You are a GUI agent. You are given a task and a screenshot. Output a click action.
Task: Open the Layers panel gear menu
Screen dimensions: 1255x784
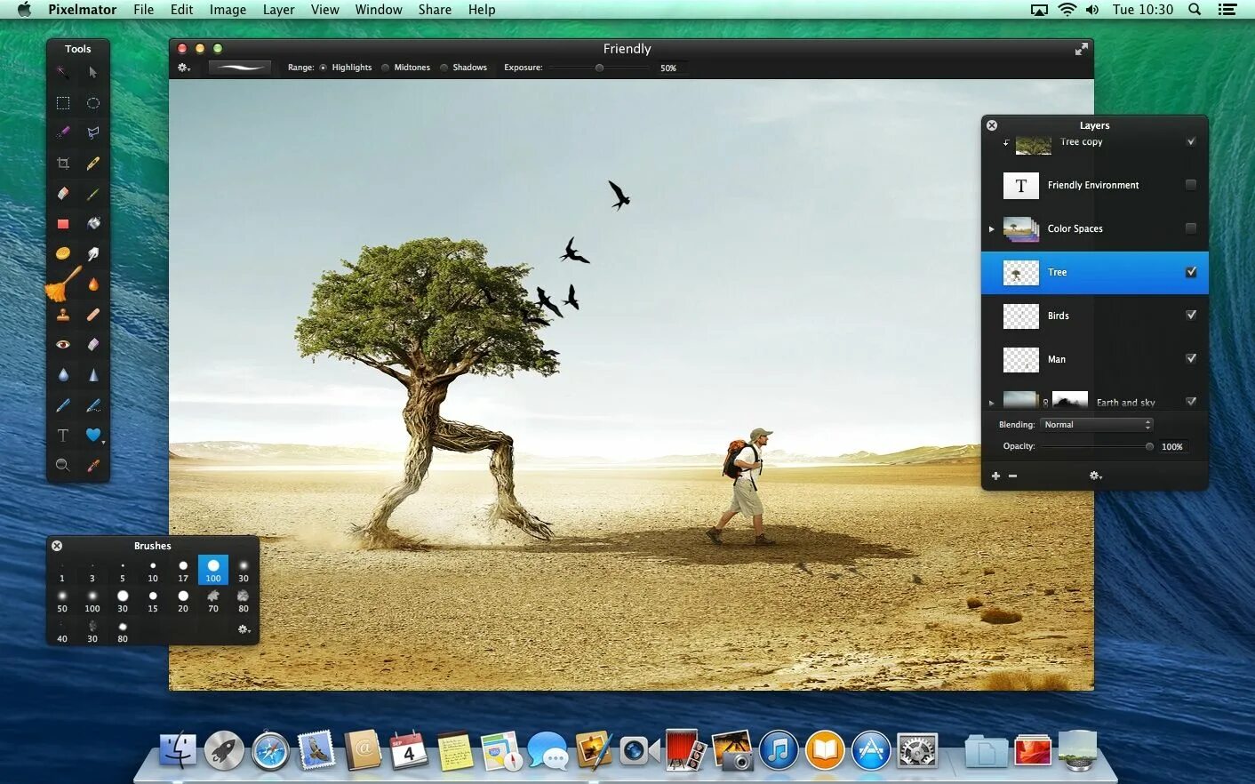pyautogui.click(x=1096, y=476)
